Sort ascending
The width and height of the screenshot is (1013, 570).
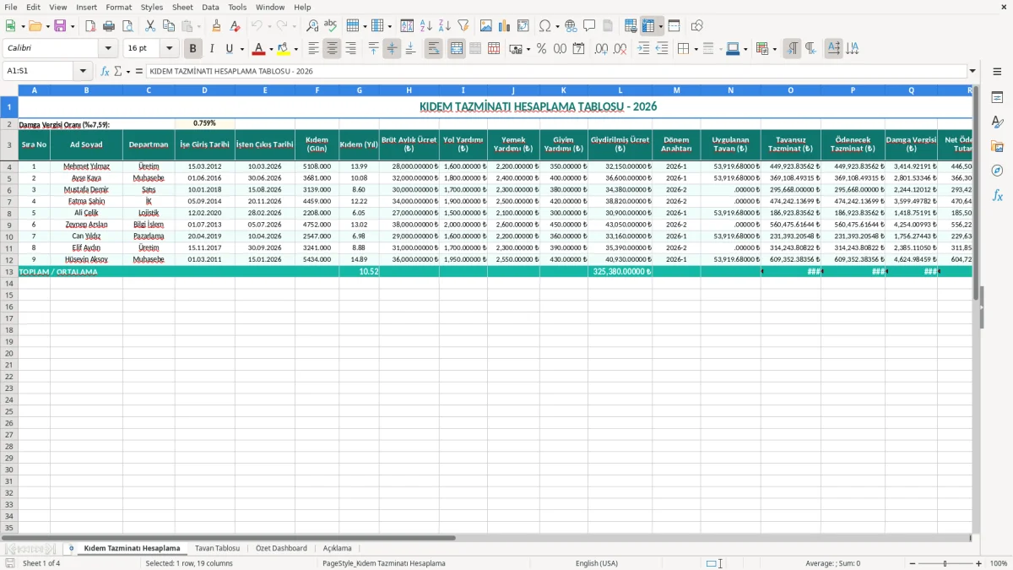(x=425, y=26)
